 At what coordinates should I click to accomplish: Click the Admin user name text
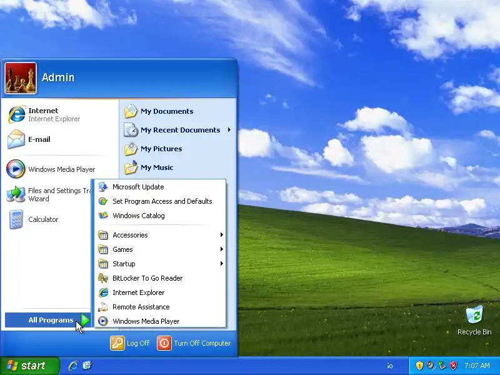57,77
